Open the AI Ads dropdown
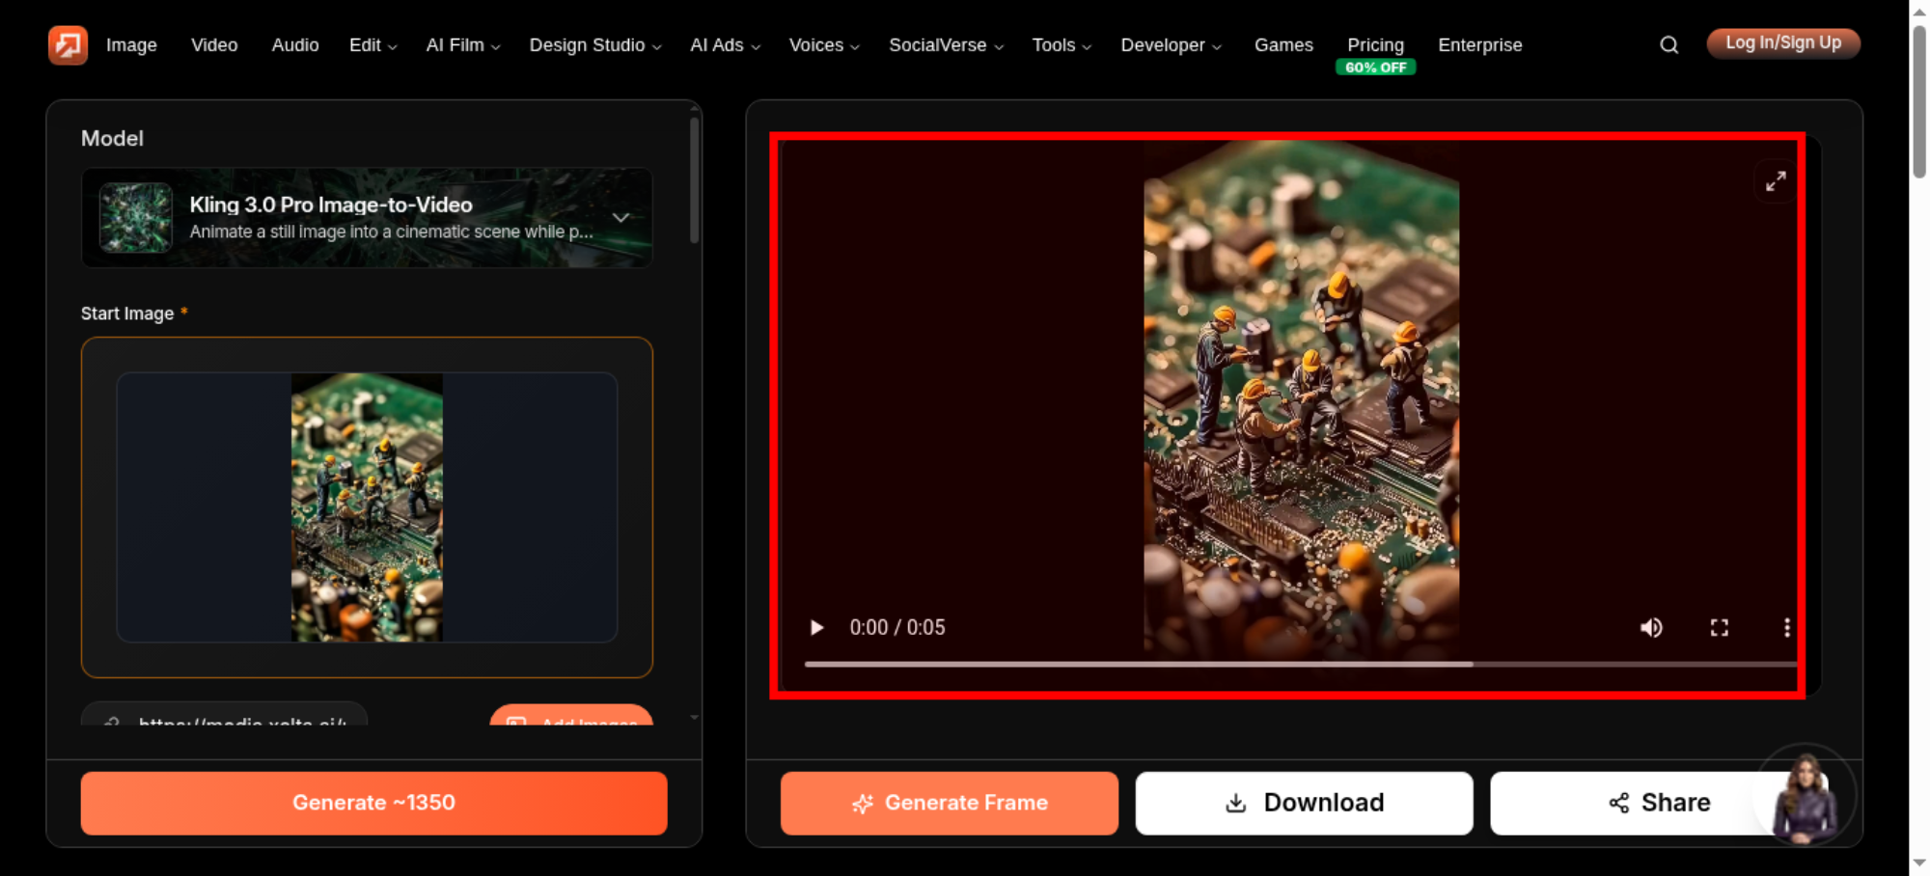 (x=725, y=45)
